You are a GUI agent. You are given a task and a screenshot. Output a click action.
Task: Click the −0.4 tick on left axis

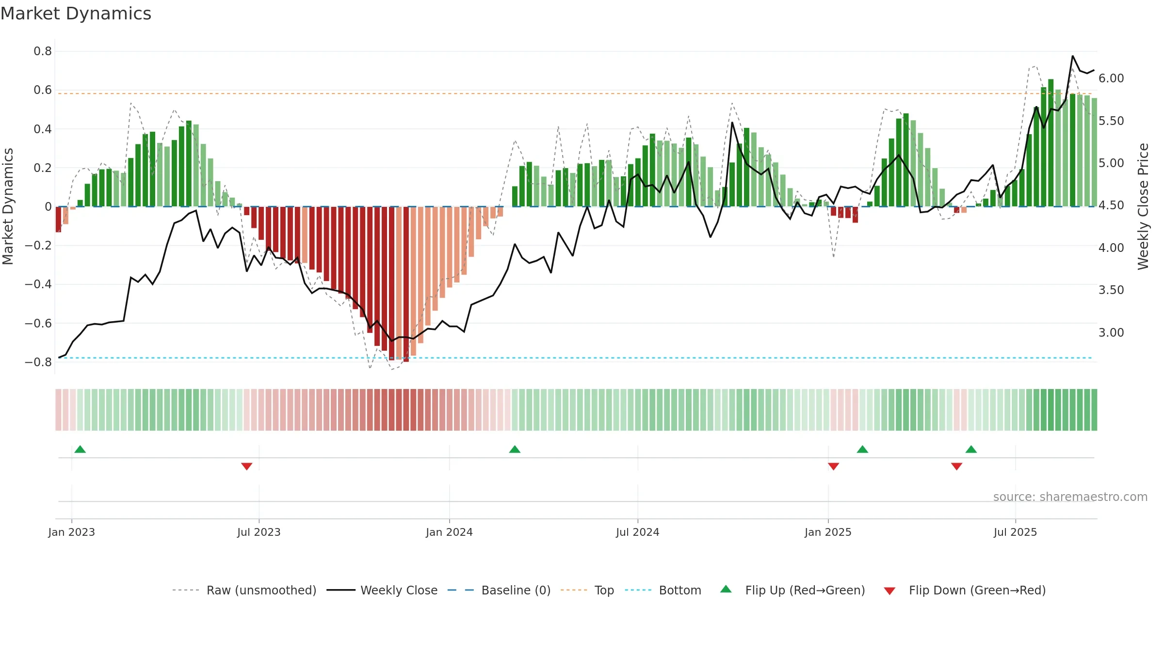click(38, 284)
